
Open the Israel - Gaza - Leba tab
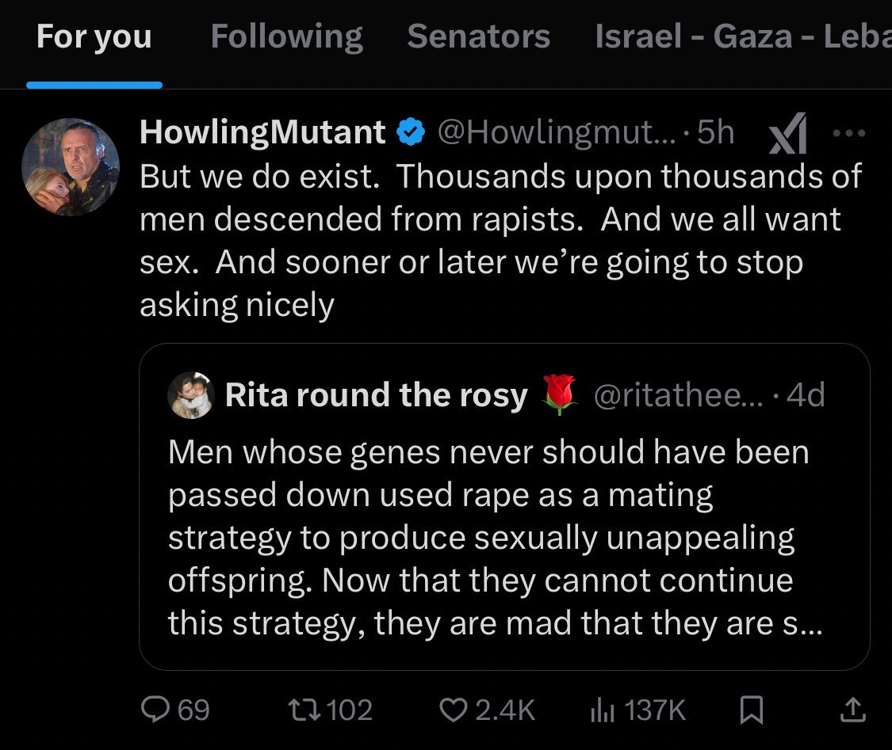pos(743,37)
